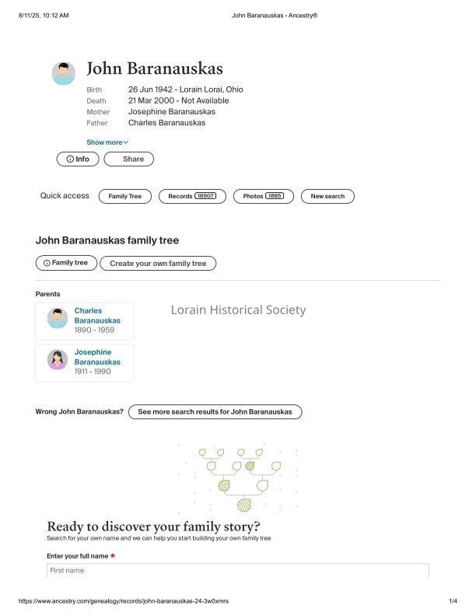
Task: Open Charles Baranauskas name link
Action: (x=96, y=316)
